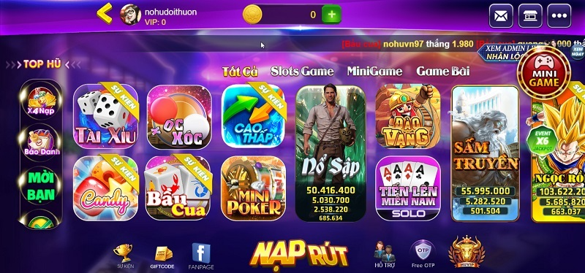Click the round Mini Game floating button

(543, 73)
